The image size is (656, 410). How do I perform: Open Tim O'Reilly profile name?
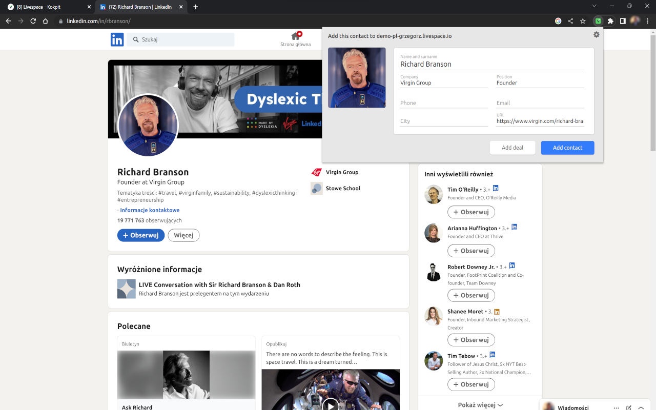point(463,190)
